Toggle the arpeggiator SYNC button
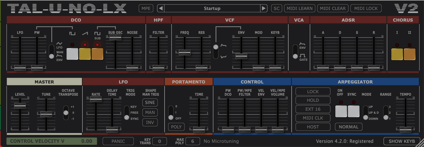This screenshot has width=424, height=147. pos(354,111)
